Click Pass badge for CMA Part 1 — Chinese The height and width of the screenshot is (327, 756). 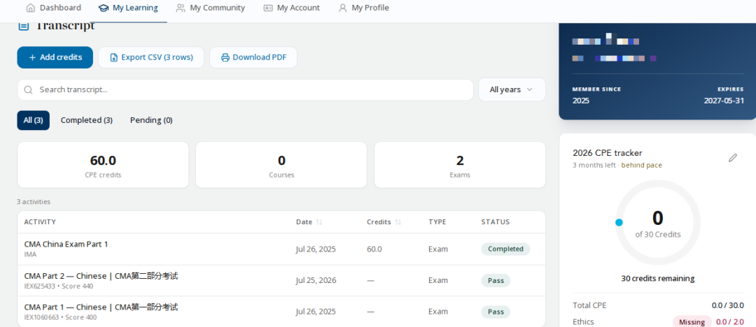pyautogui.click(x=496, y=312)
